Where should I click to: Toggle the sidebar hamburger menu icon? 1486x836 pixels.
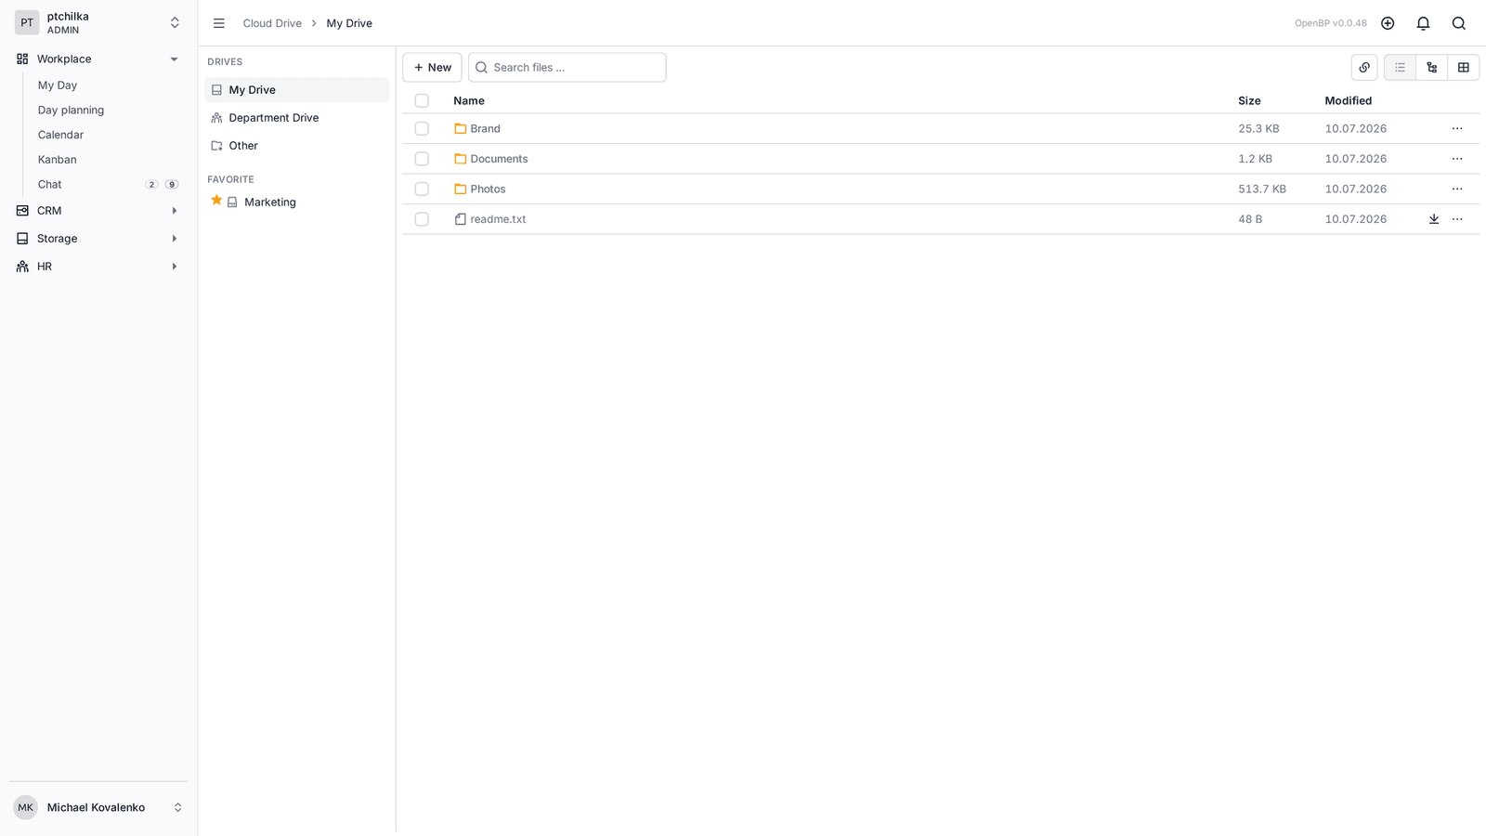pos(219,23)
